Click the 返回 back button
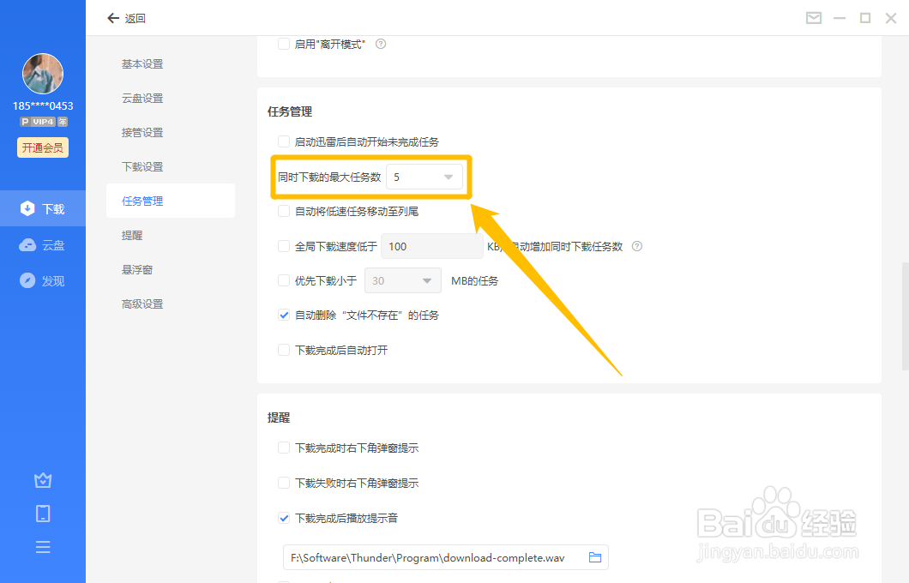 click(x=127, y=17)
